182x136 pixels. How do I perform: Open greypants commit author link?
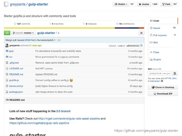pos(15,45)
